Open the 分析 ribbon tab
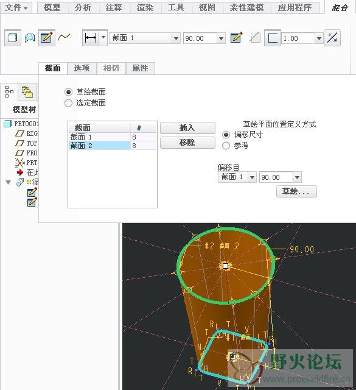The width and height of the screenshot is (356, 390). (83, 7)
